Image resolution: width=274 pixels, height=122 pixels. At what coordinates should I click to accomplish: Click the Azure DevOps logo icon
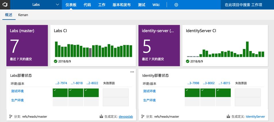click(5, 5)
